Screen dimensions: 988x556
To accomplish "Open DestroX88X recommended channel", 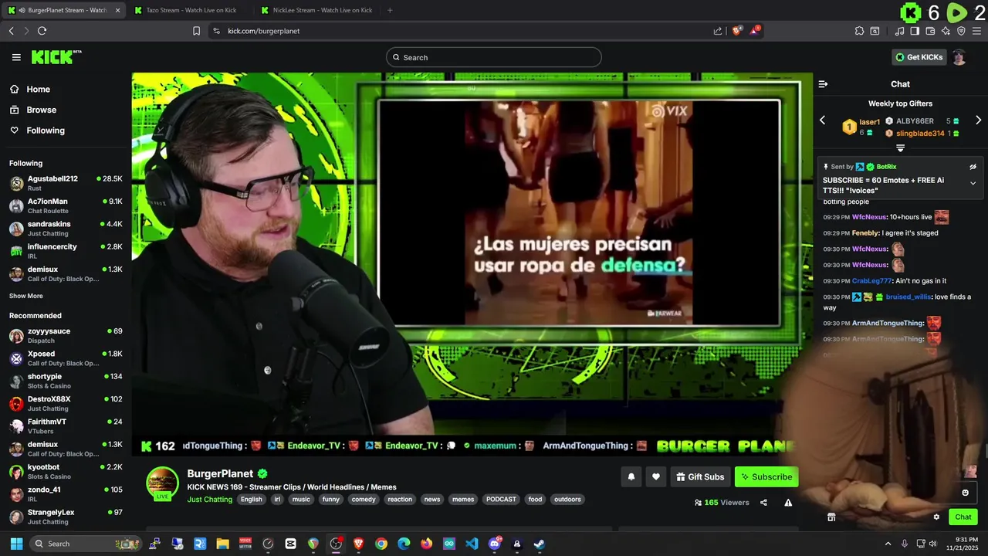I will (66, 403).
